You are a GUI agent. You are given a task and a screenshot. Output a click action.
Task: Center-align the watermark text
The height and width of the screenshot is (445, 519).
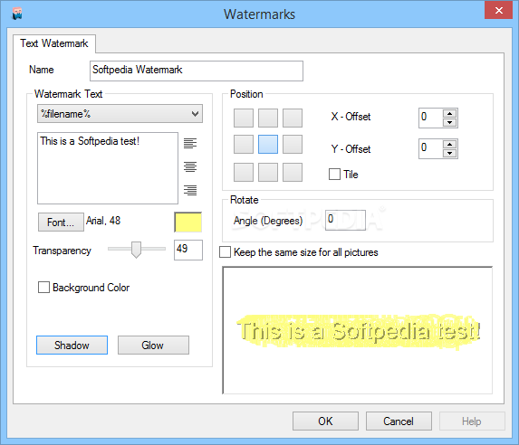(x=190, y=166)
